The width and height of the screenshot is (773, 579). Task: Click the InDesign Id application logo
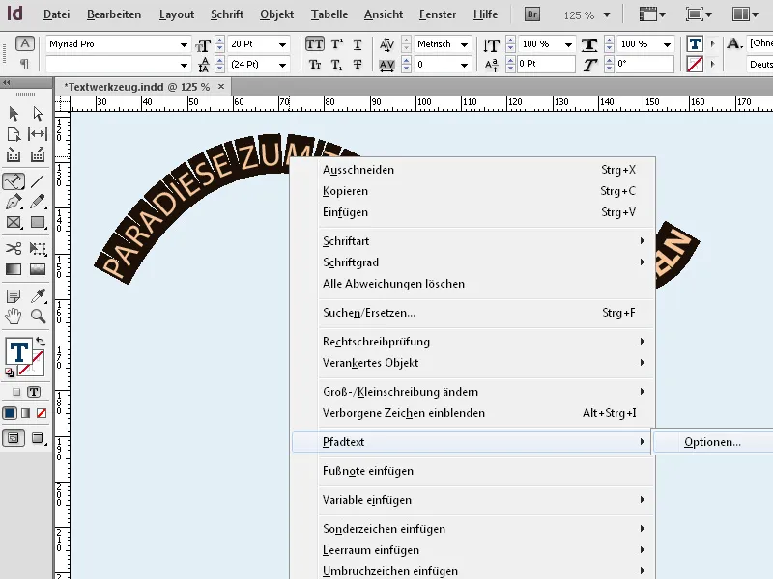[14, 14]
